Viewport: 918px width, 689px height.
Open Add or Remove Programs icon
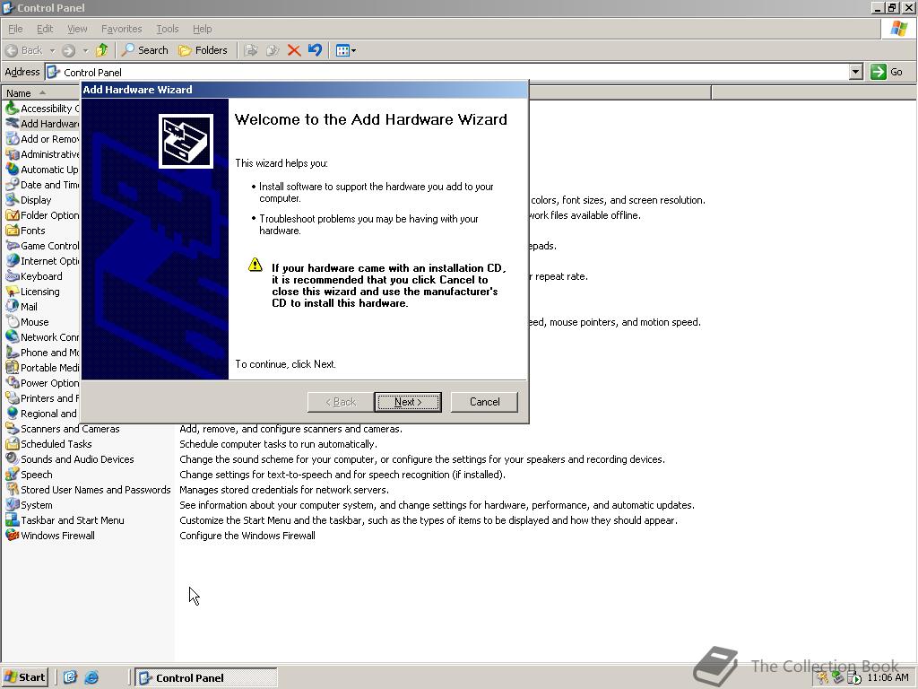13,139
